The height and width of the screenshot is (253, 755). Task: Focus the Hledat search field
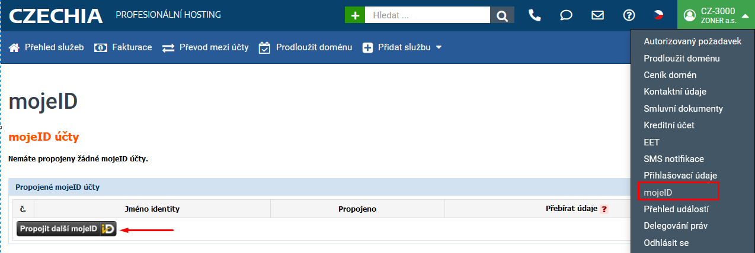(x=427, y=15)
